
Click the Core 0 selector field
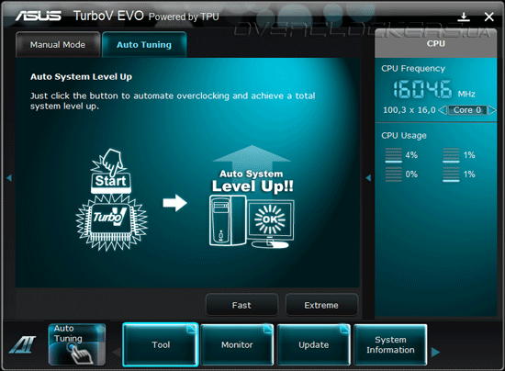click(x=467, y=110)
